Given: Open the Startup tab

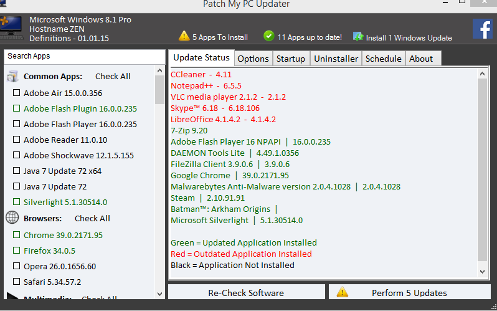Looking at the screenshot, I should pyautogui.click(x=291, y=59).
